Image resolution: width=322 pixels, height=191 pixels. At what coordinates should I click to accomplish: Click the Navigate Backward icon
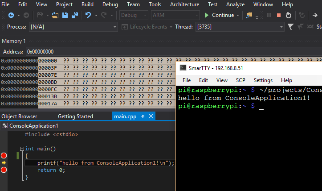(11, 15)
